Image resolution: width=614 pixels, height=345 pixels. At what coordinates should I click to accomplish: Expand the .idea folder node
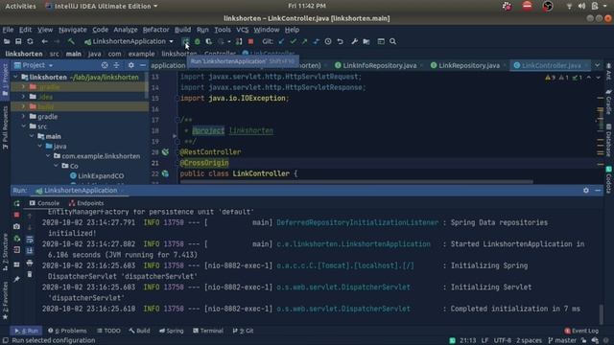[23, 97]
